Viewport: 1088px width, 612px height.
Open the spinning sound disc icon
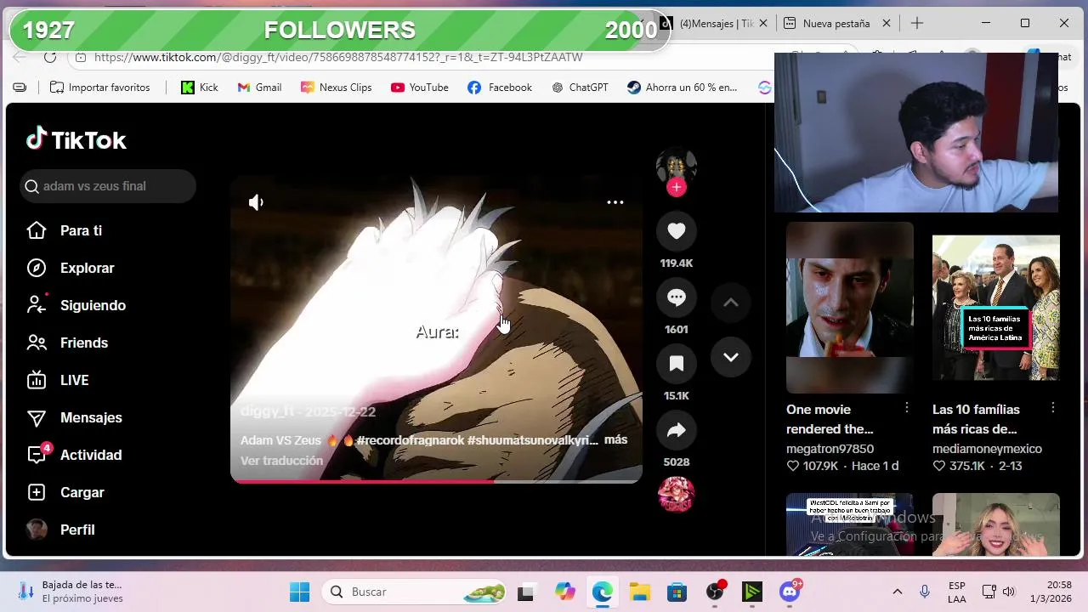click(677, 495)
